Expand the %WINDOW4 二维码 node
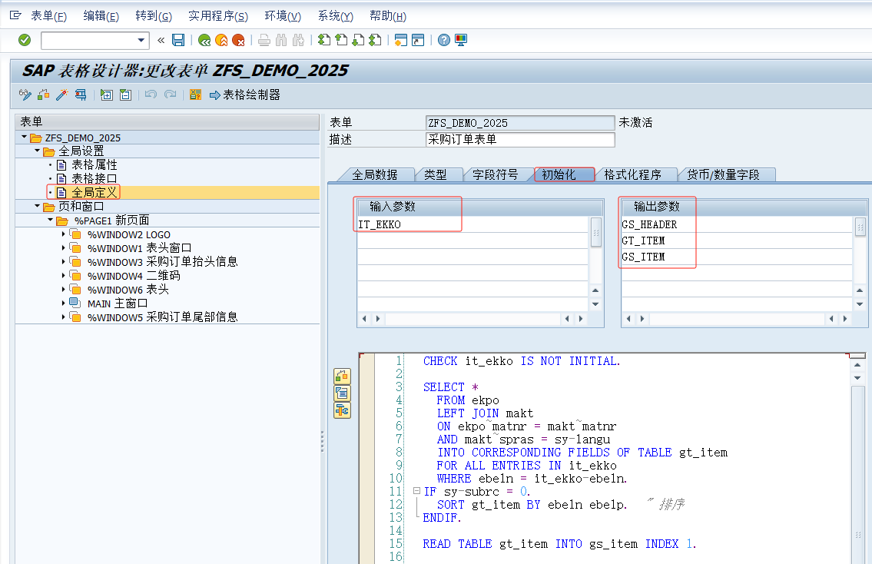This screenshot has height=564, width=872. point(64,275)
